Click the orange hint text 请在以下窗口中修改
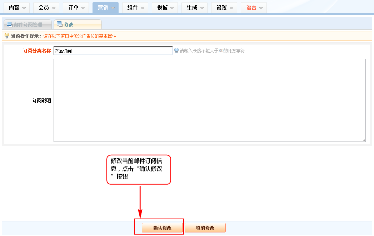 coord(80,36)
